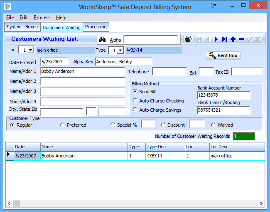Select Auto Charge Checking billing method

click(x=135, y=101)
